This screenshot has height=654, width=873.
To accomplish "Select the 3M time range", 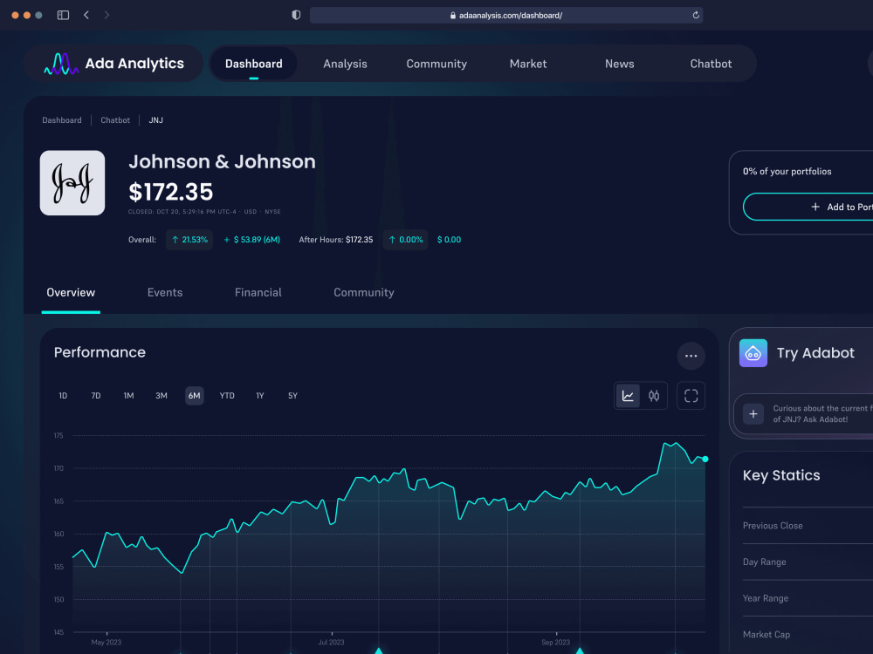I will 162,396.
